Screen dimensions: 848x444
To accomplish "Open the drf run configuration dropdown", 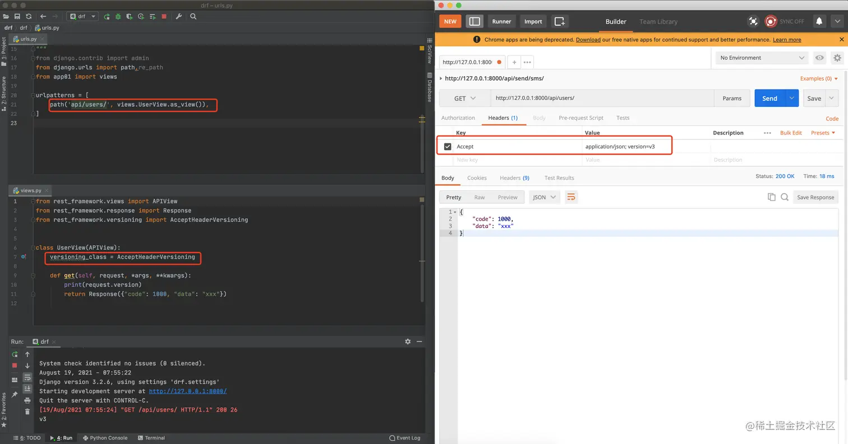I will point(82,17).
